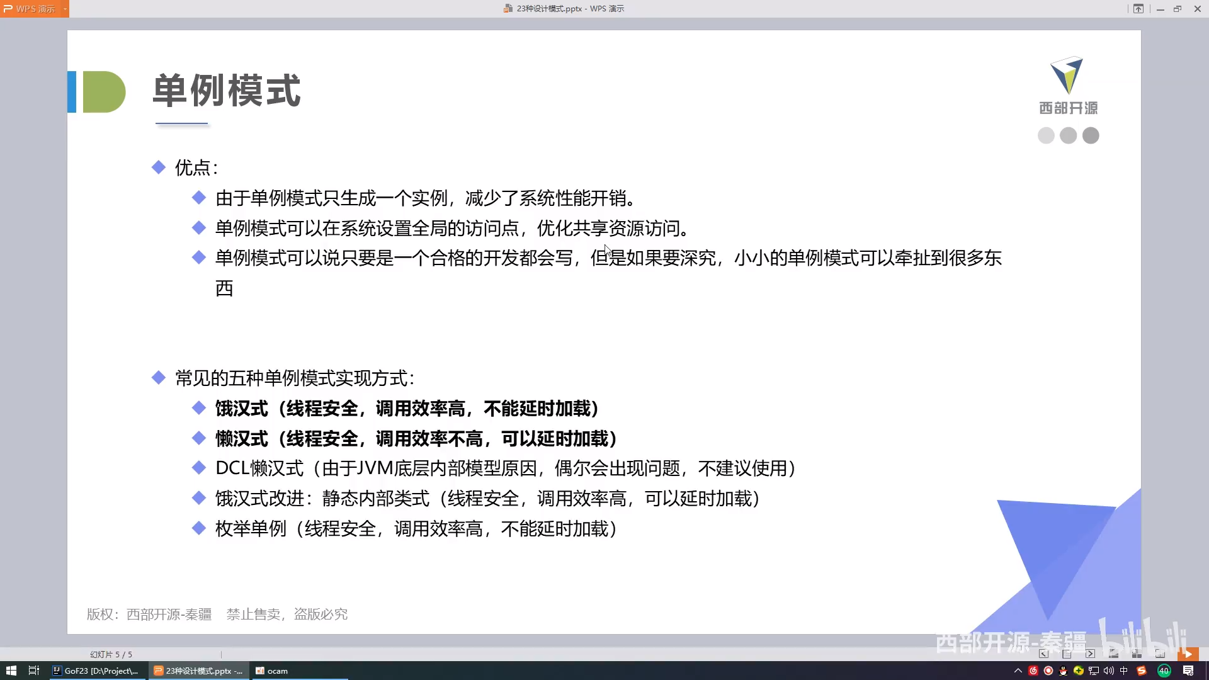Expand hidden system tray icons chevron

[1018, 671]
